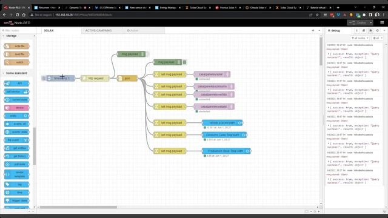Open the clear 'all' messages dropdown
388x218 pixels.
(378, 38)
